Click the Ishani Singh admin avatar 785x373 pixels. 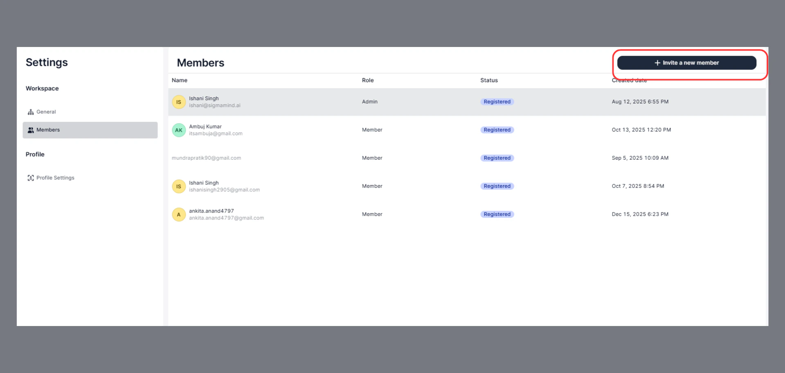[179, 102]
